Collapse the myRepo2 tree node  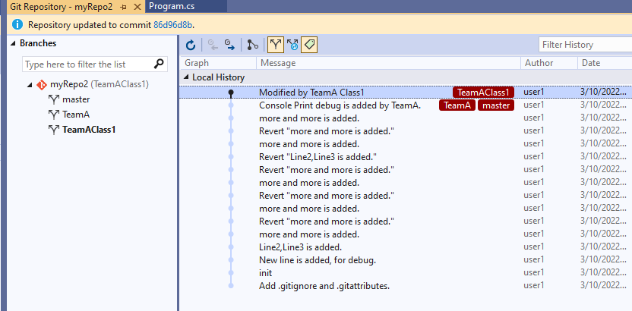[30, 85]
